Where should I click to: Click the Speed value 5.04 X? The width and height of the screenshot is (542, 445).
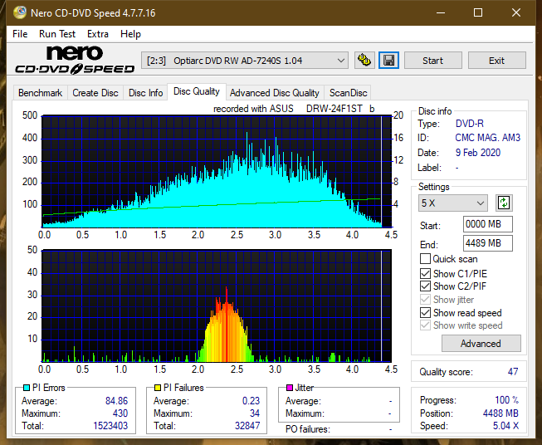505,426
